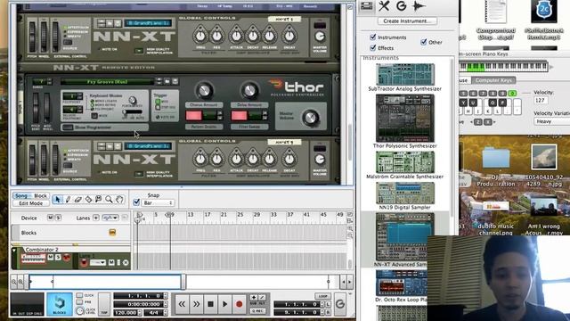
Task: Turn the Thor Chorus Amount knob
Action: pyautogui.click(x=204, y=90)
